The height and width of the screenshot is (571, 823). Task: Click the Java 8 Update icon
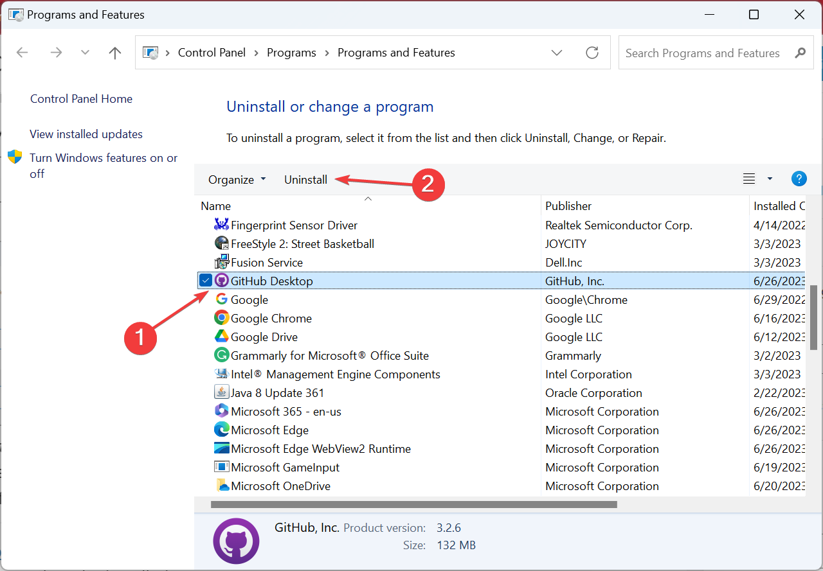(x=221, y=392)
